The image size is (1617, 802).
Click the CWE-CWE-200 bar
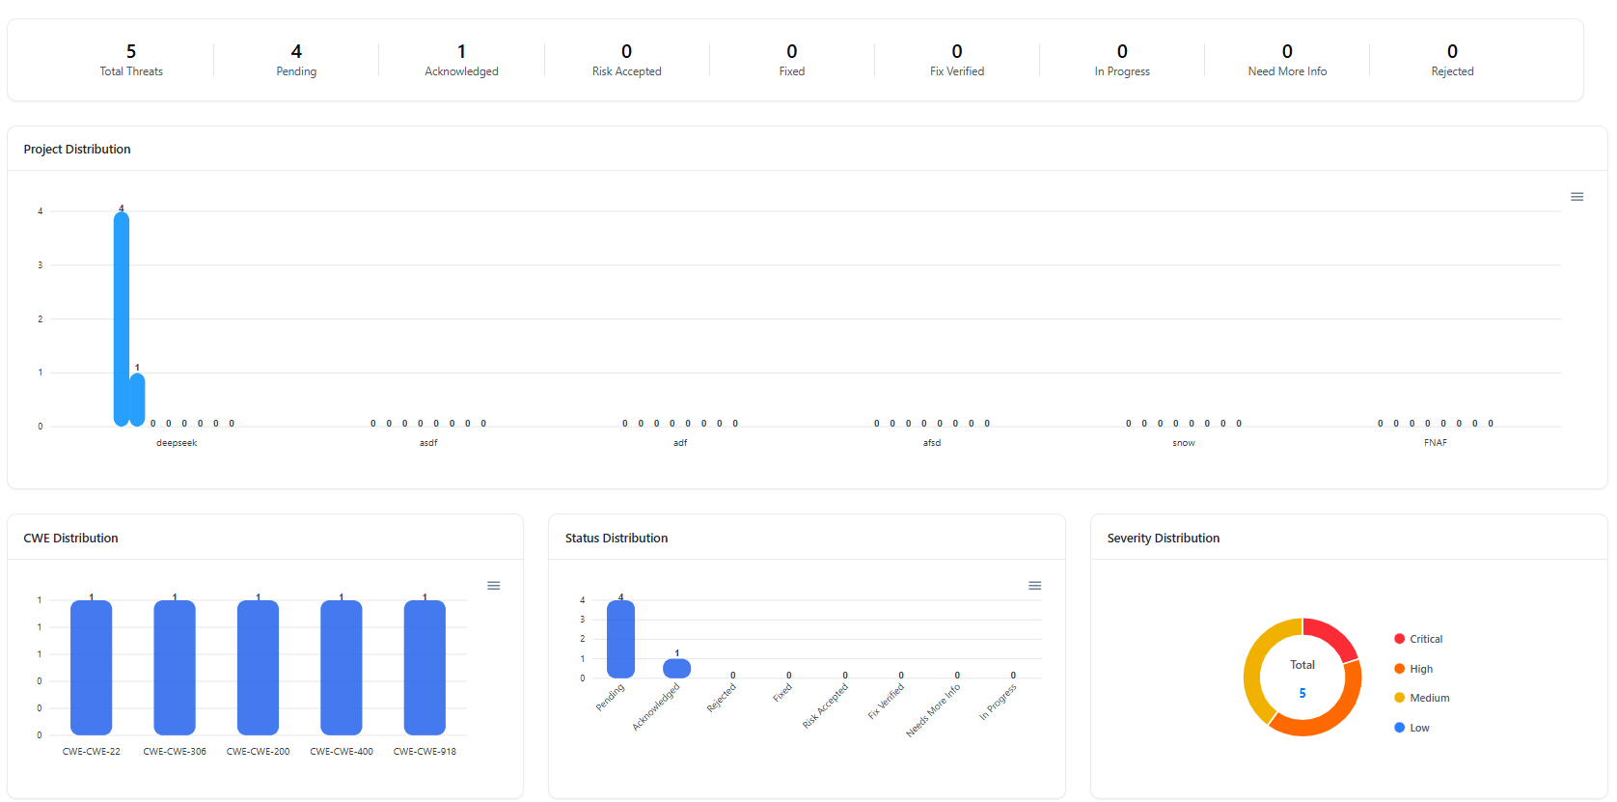(258, 668)
